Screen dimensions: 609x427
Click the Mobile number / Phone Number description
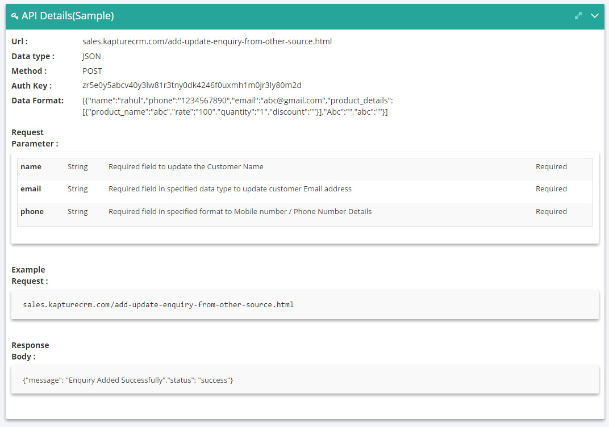(240, 212)
